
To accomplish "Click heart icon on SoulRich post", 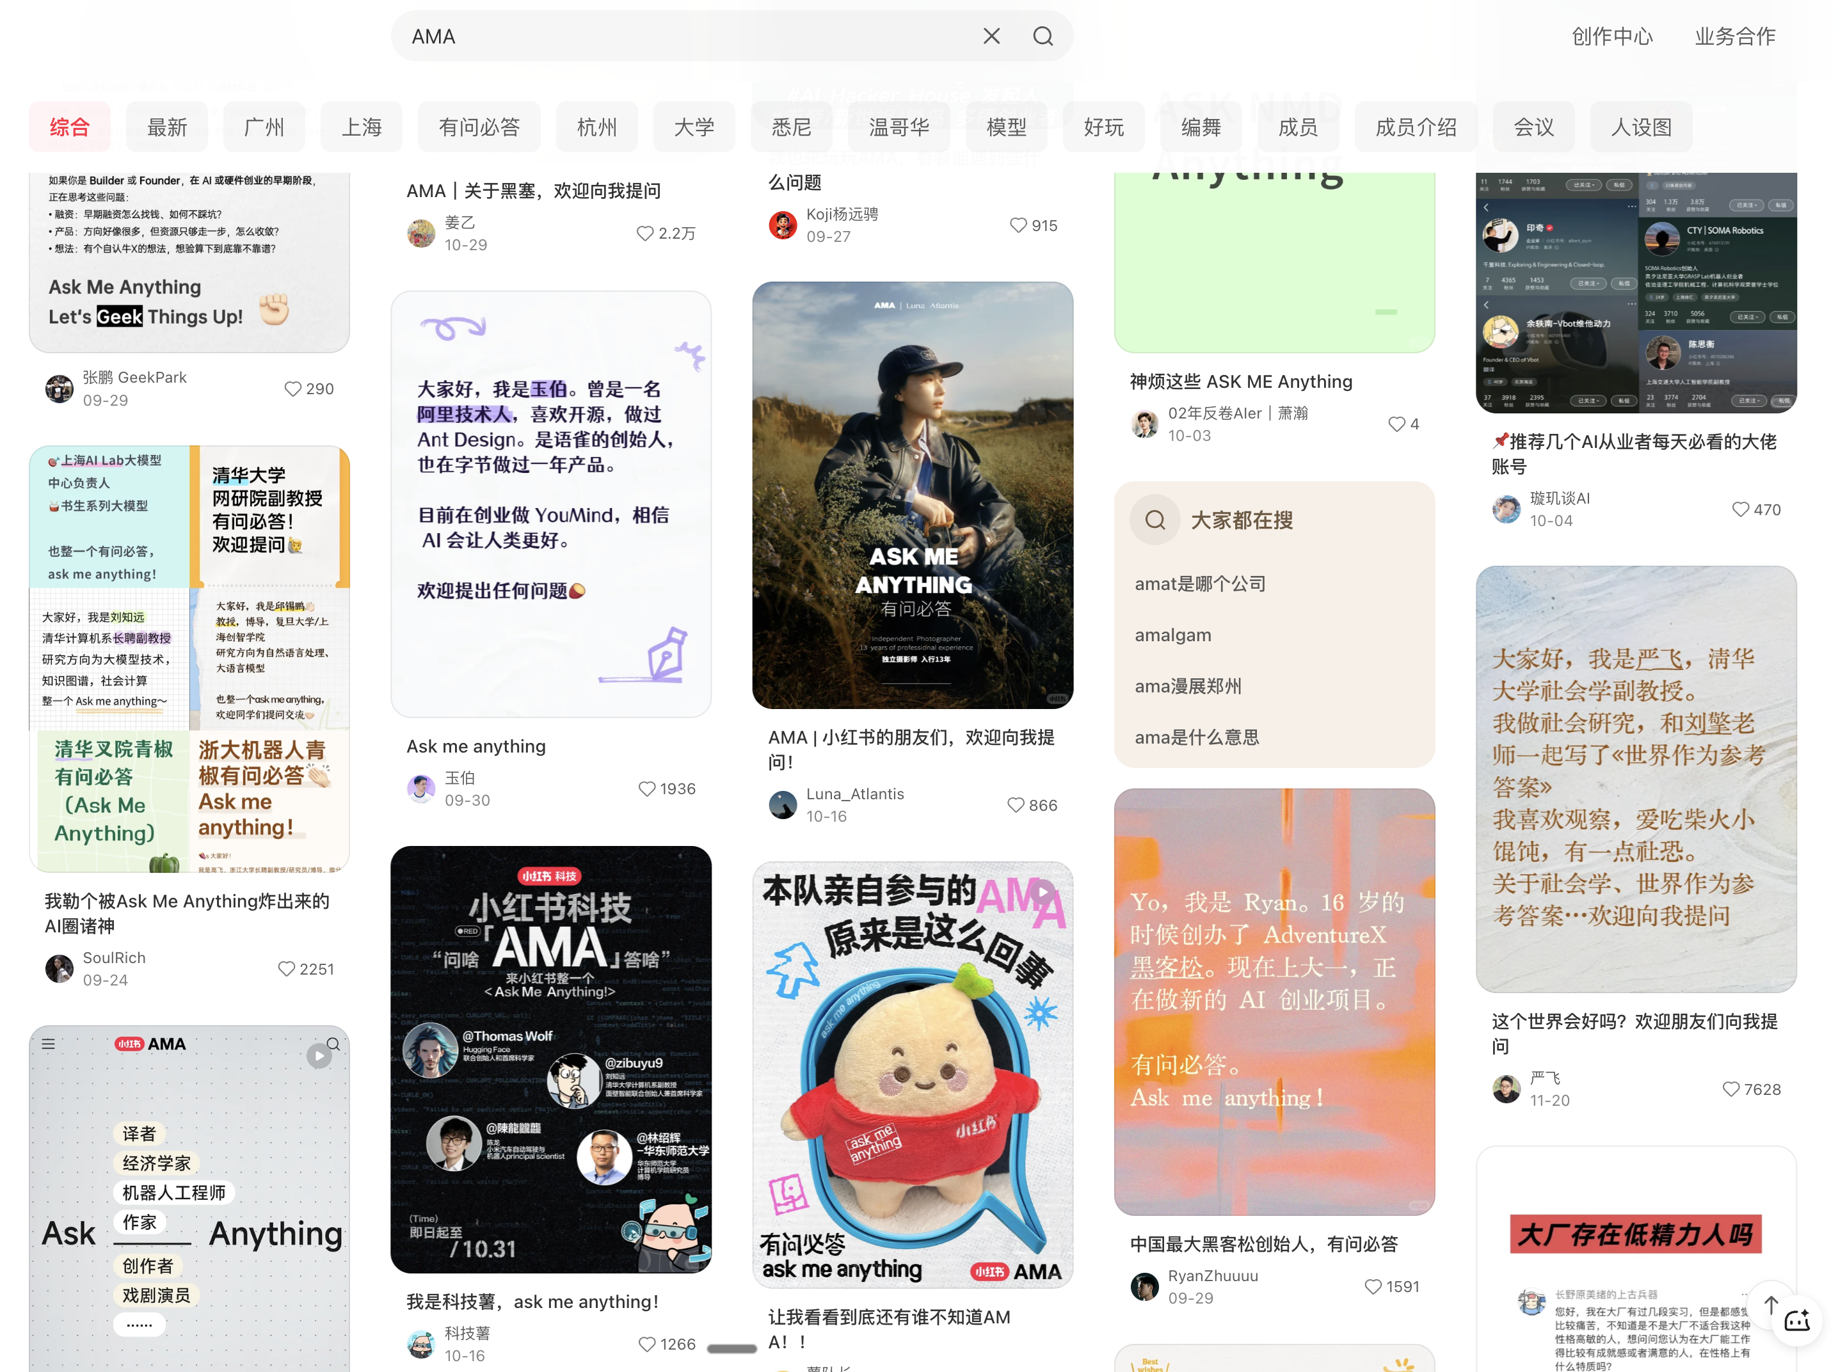I will 285,968.
